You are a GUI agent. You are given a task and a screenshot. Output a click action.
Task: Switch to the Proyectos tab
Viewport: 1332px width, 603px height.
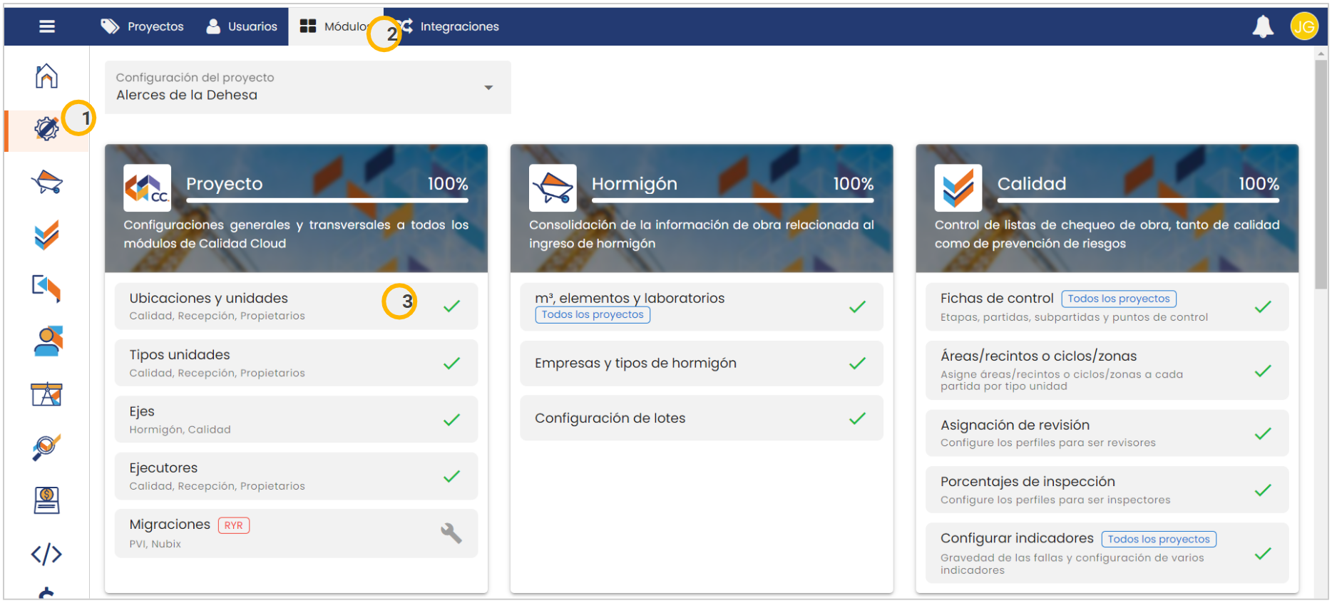[143, 26]
